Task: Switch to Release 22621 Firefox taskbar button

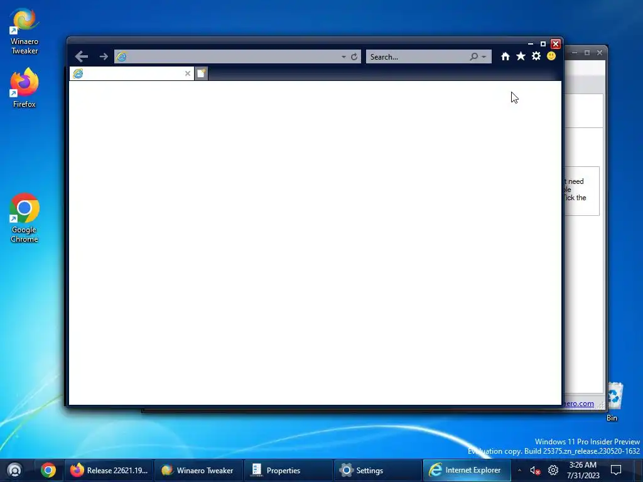Action: 109,470
